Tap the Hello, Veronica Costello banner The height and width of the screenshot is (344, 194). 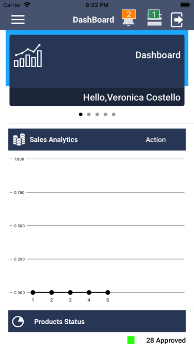pyautogui.click(x=97, y=97)
